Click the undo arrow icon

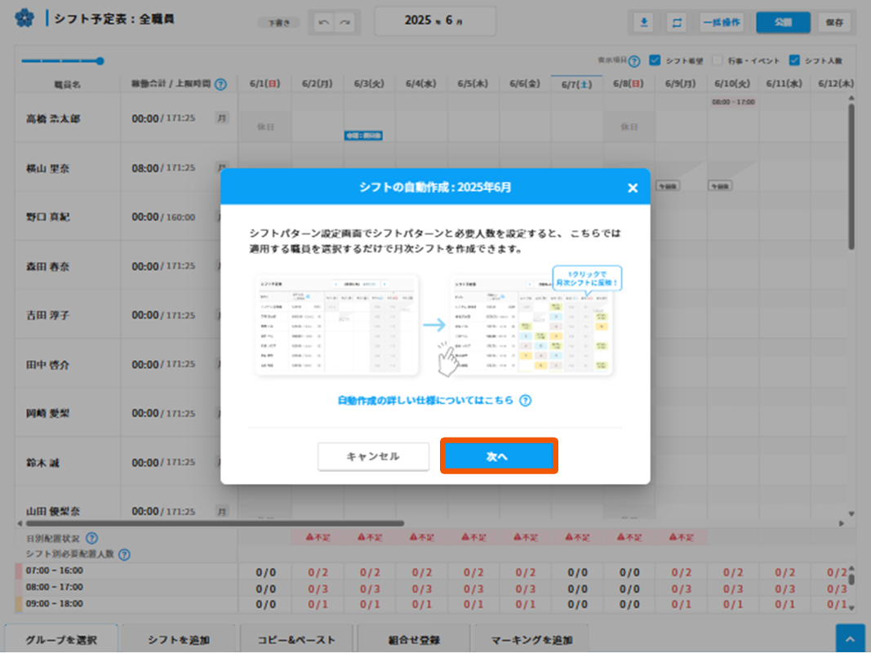pyautogui.click(x=324, y=23)
